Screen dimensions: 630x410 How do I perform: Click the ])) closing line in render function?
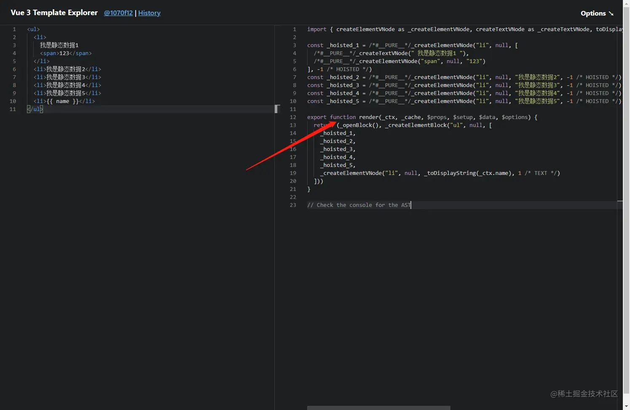318,181
